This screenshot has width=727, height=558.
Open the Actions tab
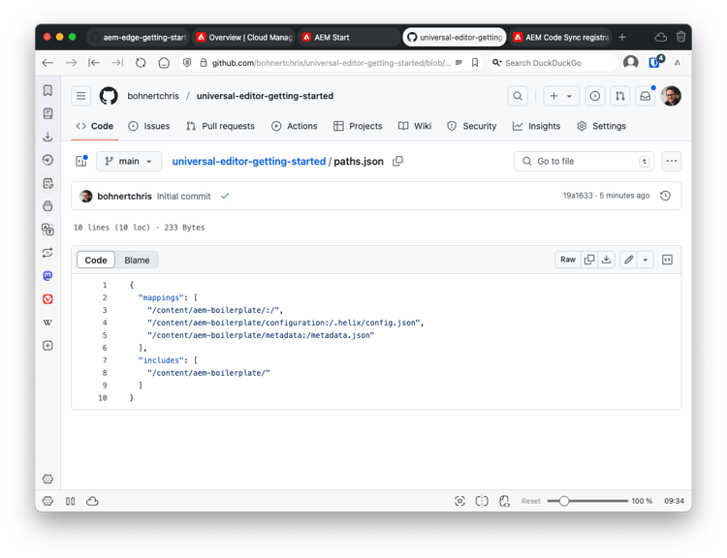coord(295,126)
